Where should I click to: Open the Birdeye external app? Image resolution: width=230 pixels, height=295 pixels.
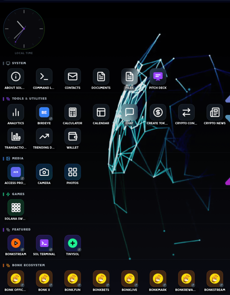tap(44, 112)
